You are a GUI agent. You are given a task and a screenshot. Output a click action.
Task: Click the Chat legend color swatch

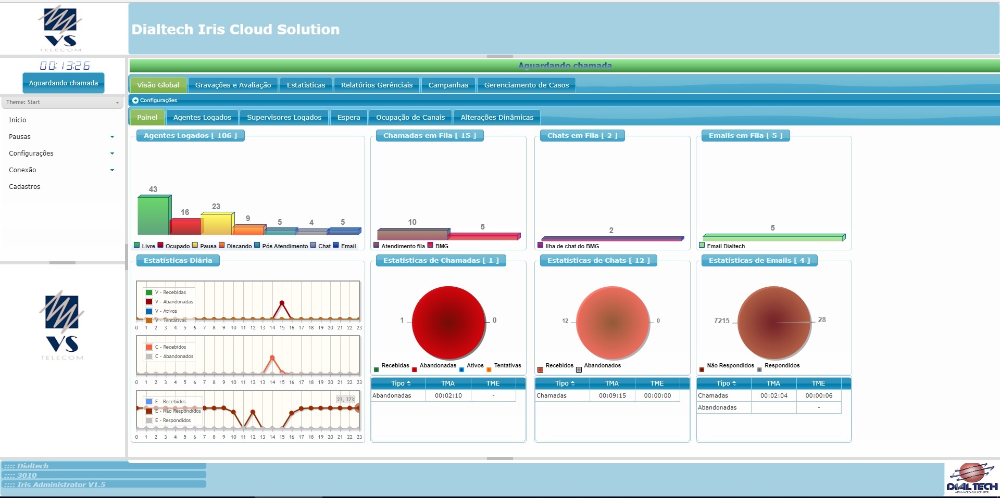pyautogui.click(x=313, y=245)
